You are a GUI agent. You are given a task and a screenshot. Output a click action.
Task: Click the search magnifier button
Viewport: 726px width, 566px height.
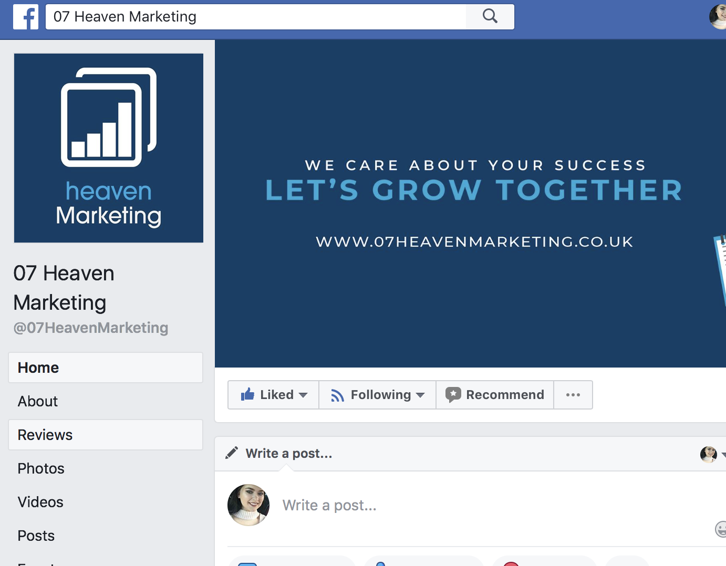pos(490,17)
